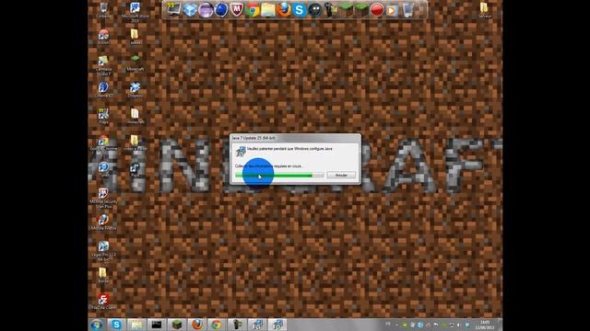The width and height of the screenshot is (590, 331).
Task: Launch Firefox from the top dock
Action: [284, 10]
